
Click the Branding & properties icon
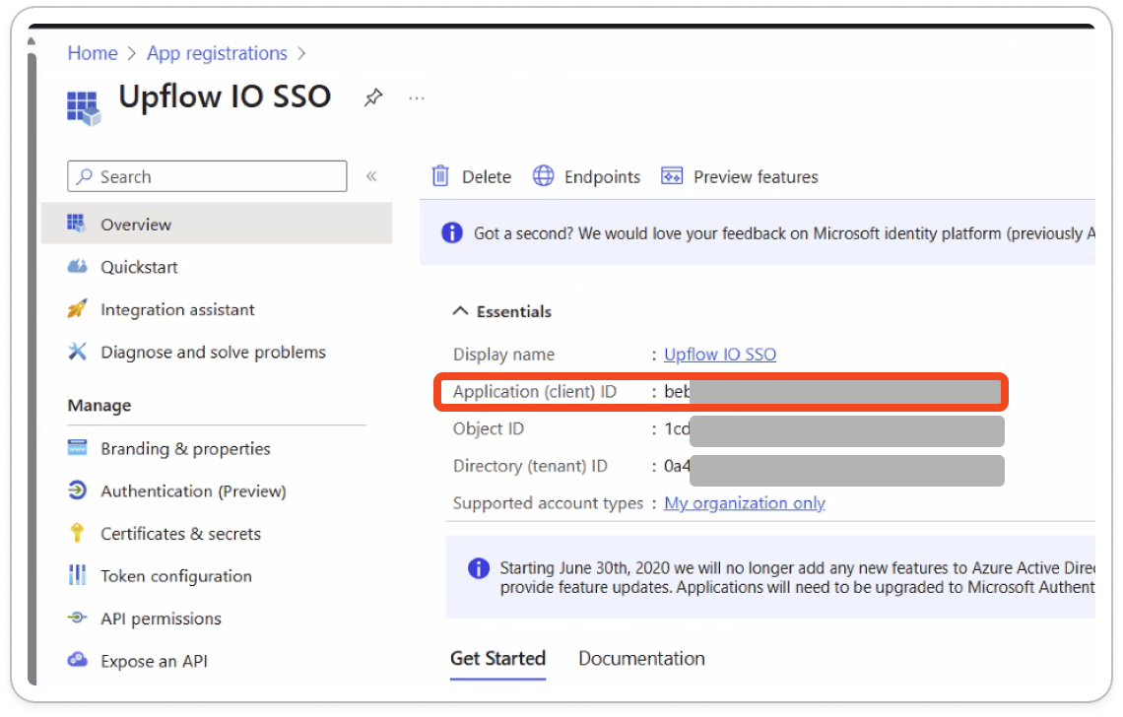click(x=77, y=448)
